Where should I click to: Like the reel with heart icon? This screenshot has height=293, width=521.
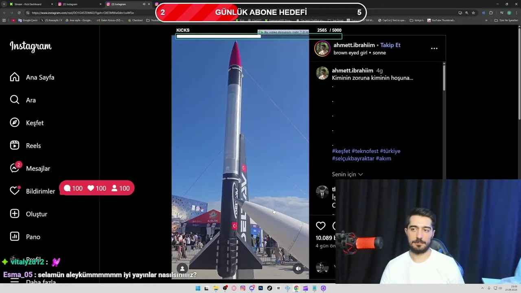click(321, 226)
